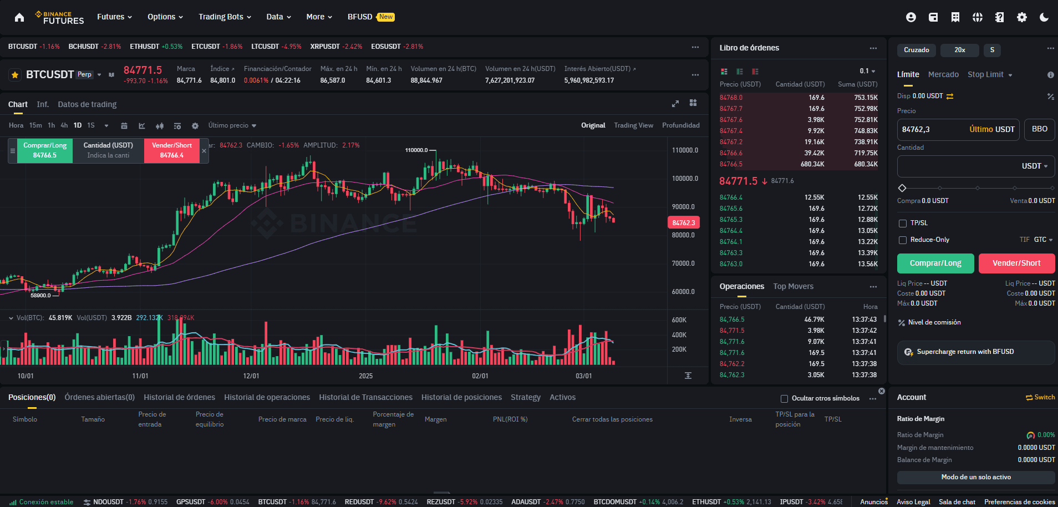Change candlestick chart style icon
Image resolution: width=1058 pixels, height=507 pixels.
point(160,126)
